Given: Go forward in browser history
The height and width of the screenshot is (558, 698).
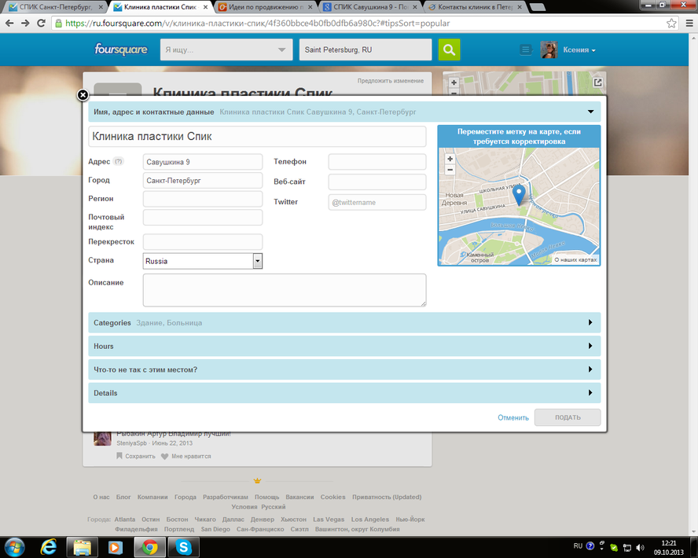Looking at the screenshot, I should point(25,23).
